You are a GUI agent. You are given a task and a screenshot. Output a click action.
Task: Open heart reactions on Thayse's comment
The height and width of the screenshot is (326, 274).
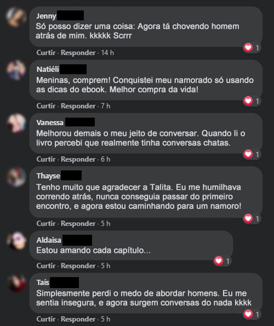252,218
